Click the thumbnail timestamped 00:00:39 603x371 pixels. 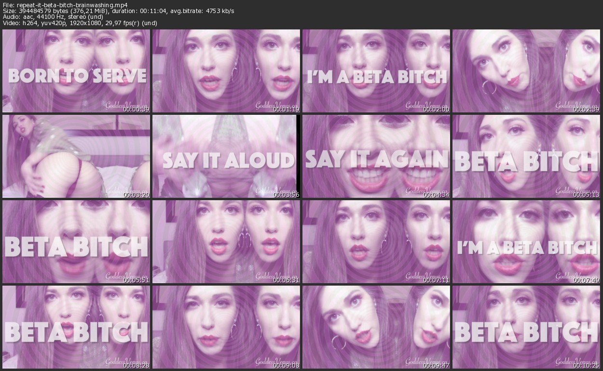click(76, 70)
